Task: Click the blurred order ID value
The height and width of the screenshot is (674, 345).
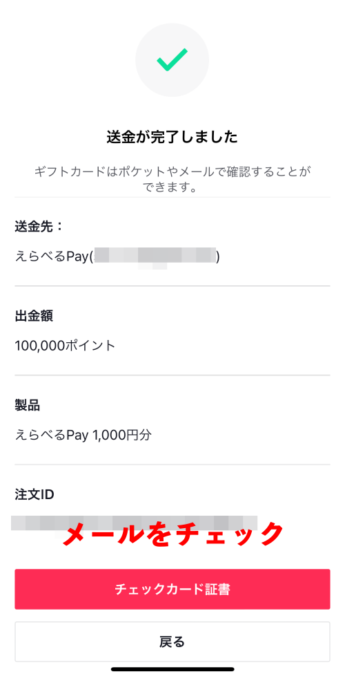Action: [134, 523]
